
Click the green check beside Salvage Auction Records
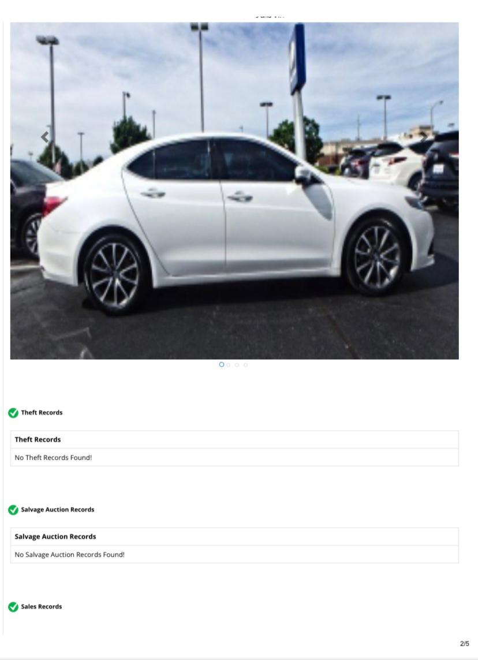(13, 510)
